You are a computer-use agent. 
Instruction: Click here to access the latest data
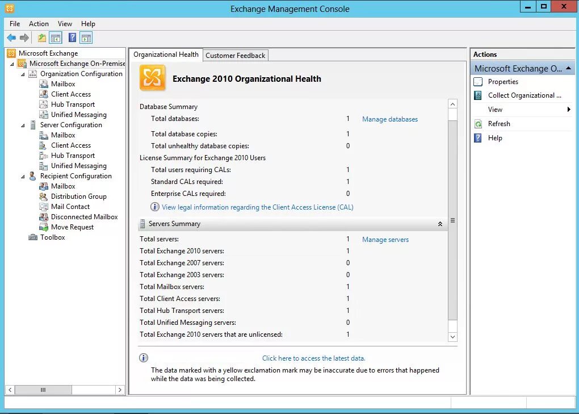point(313,358)
